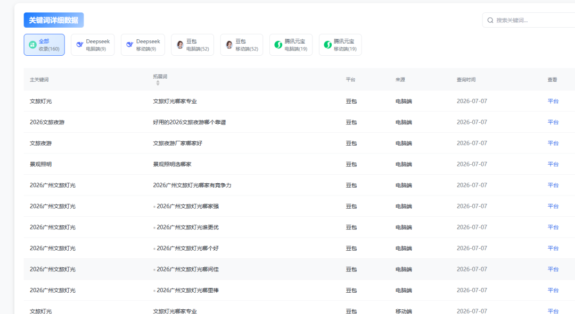Screen dimensions: 575x314
Task: View 平台 link for 2026广州文旅灯光哪个好
Action: tap(553, 248)
